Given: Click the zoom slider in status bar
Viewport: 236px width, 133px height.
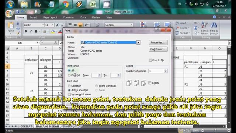Looking at the screenshot, I should [215, 130].
